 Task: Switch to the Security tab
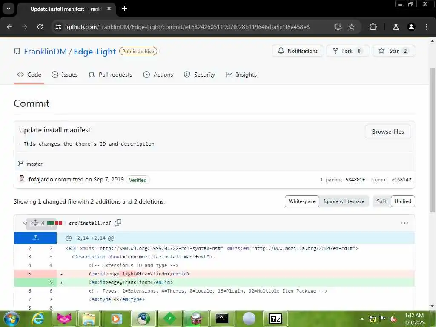click(x=199, y=75)
